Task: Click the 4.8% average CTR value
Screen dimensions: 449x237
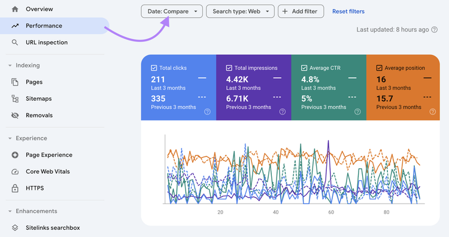Action: (x=310, y=79)
